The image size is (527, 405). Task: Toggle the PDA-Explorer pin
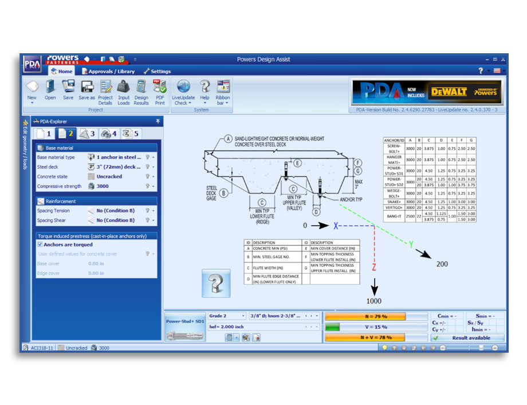pyautogui.click(x=158, y=121)
